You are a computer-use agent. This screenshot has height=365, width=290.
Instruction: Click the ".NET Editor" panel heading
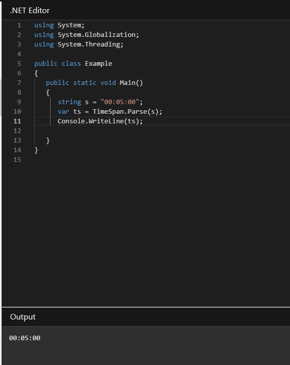click(30, 11)
